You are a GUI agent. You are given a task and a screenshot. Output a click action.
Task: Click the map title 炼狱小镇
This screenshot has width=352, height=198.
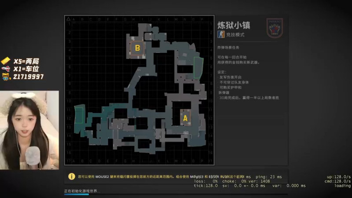pos(234,25)
